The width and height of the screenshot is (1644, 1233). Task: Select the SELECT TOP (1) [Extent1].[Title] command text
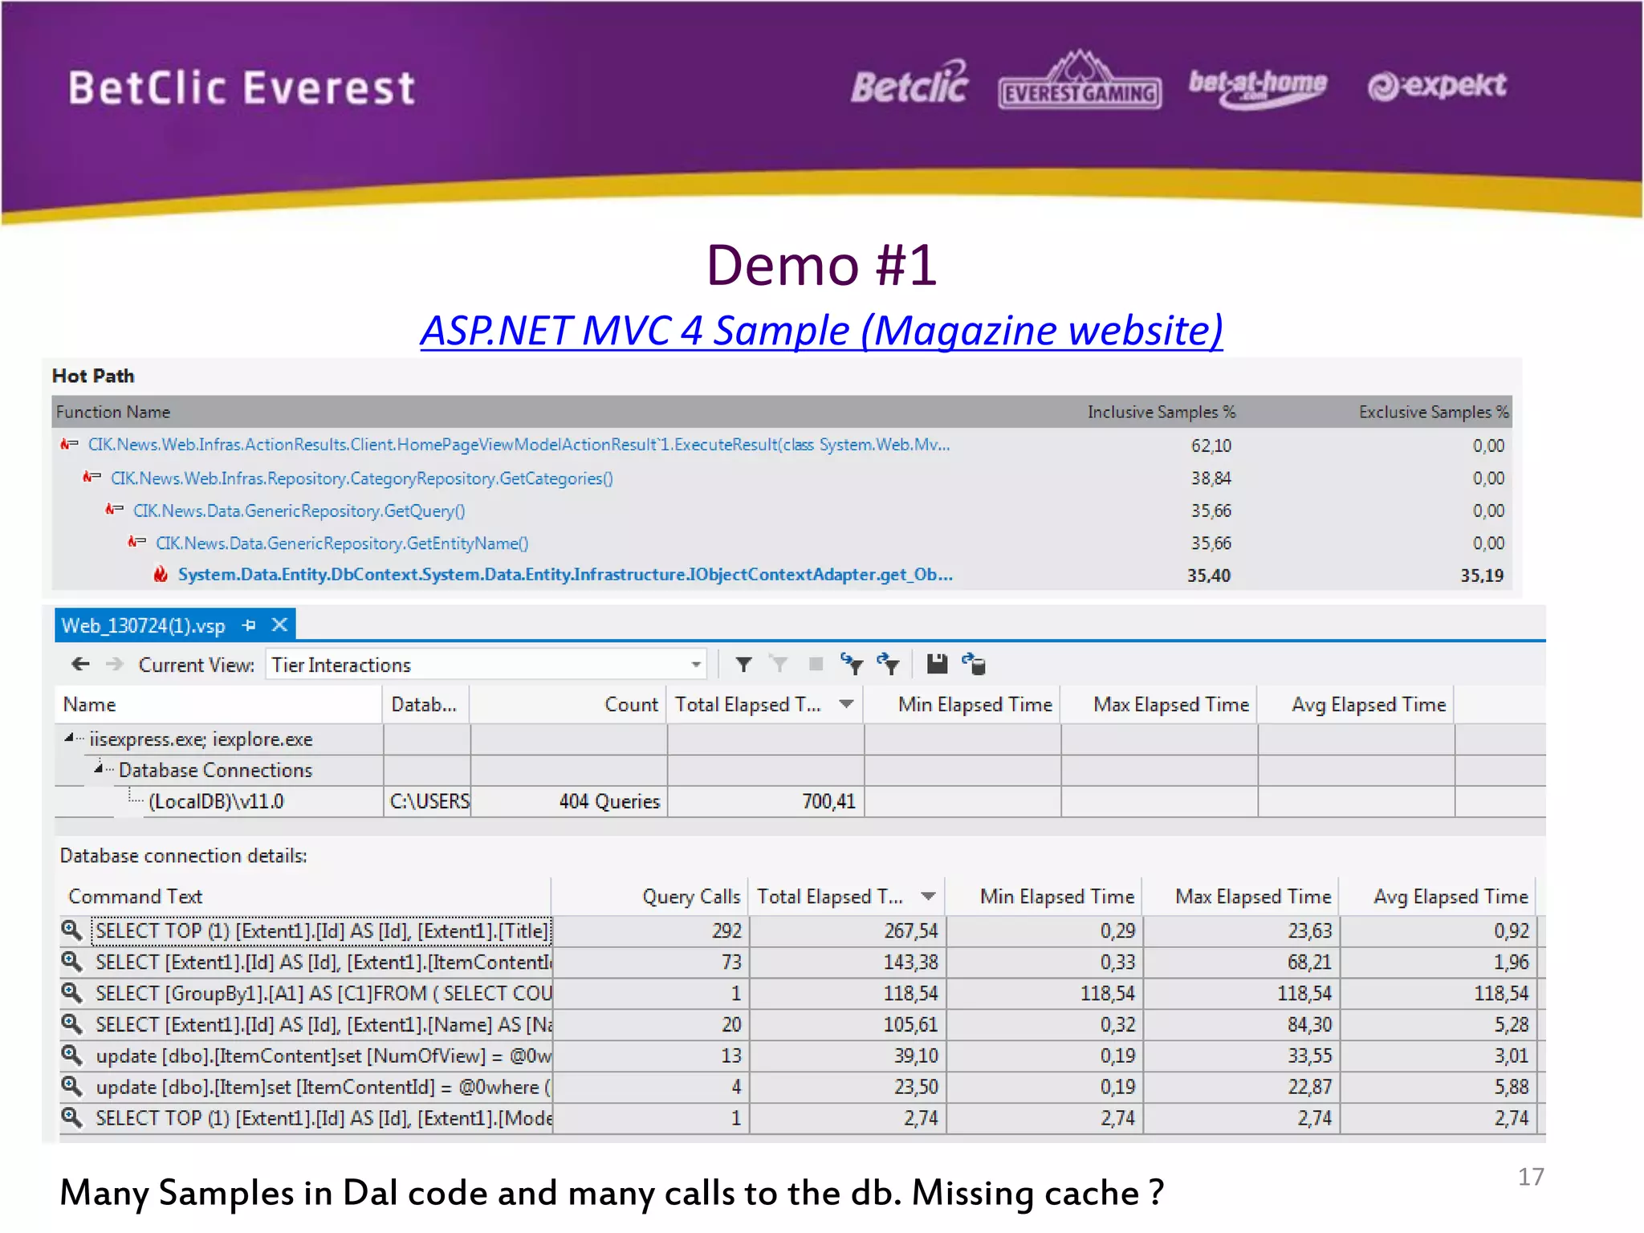pyautogui.click(x=322, y=930)
